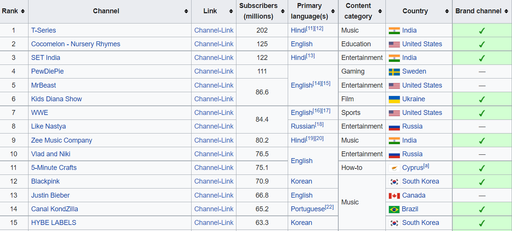Viewport: 512px width, 231px height.
Task: Open Cocomelon - Nursery Rhymes article
Action: (x=76, y=44)
